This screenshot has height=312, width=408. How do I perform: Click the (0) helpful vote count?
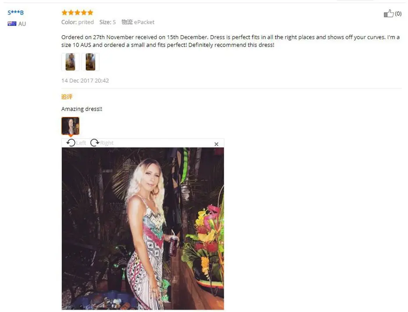(x=398, y=14)
